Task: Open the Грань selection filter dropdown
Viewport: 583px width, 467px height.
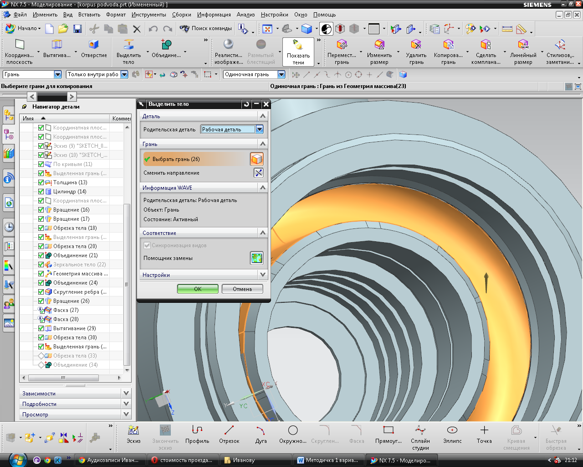Action: pos(58,74)
